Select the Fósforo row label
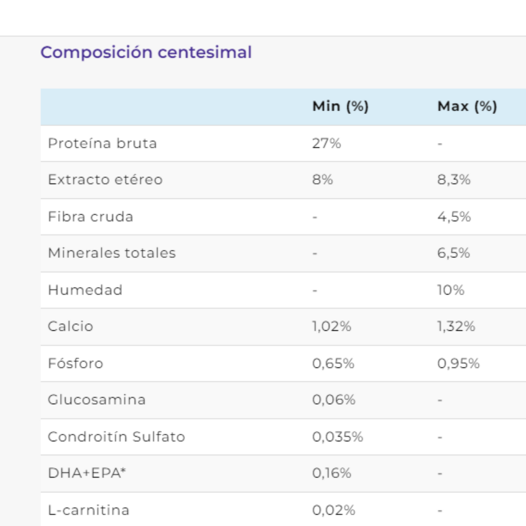The width and height of the screenshot is (526, 526). tap(76, 363)
